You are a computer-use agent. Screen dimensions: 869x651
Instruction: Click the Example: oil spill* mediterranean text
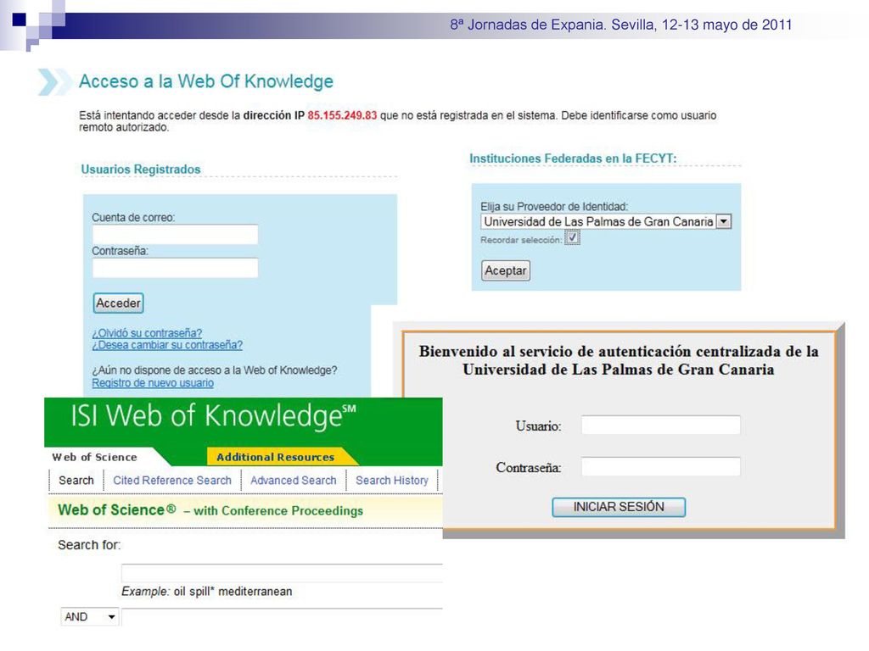207,592
